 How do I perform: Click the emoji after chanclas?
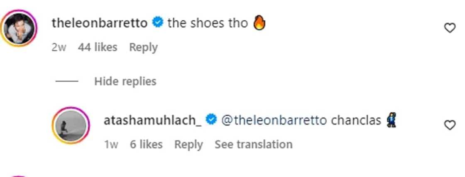[x=390, y=120]
